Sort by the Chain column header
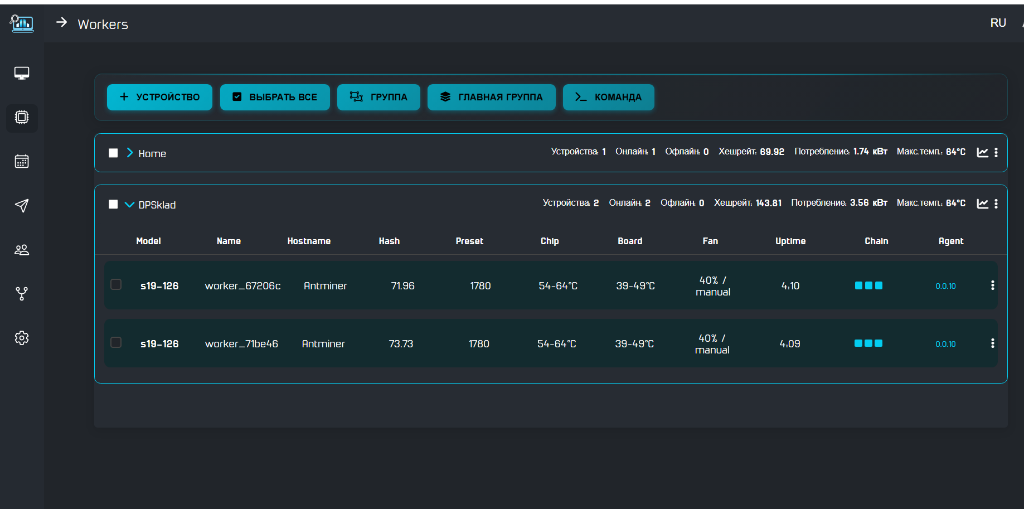 876,241
